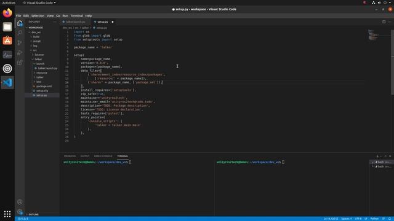Open the Terminal menu
Screen dimensions: 394x221
point(76,16)
